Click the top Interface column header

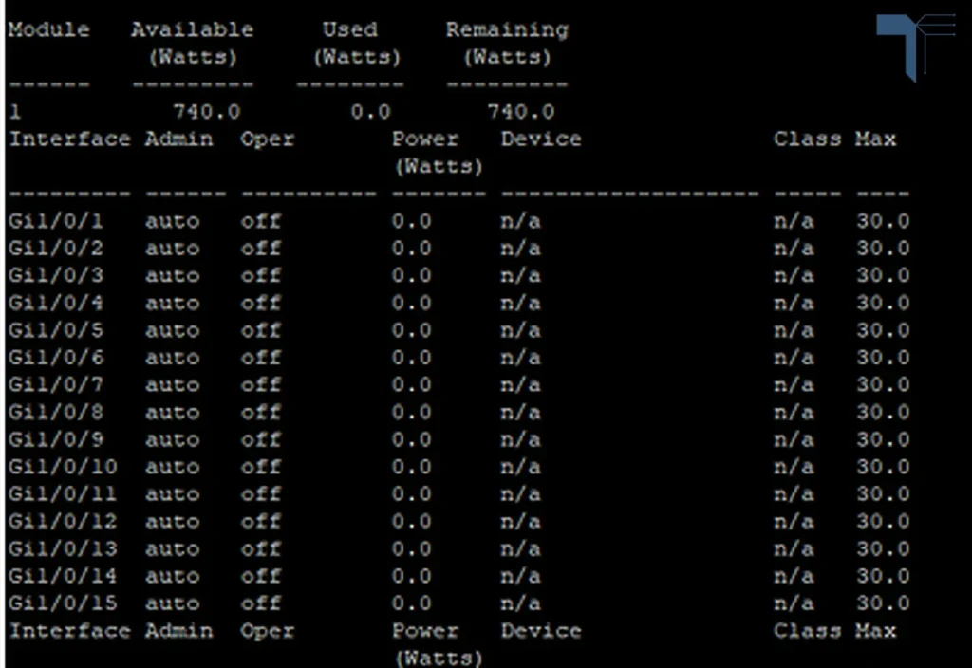coord(69,139)
